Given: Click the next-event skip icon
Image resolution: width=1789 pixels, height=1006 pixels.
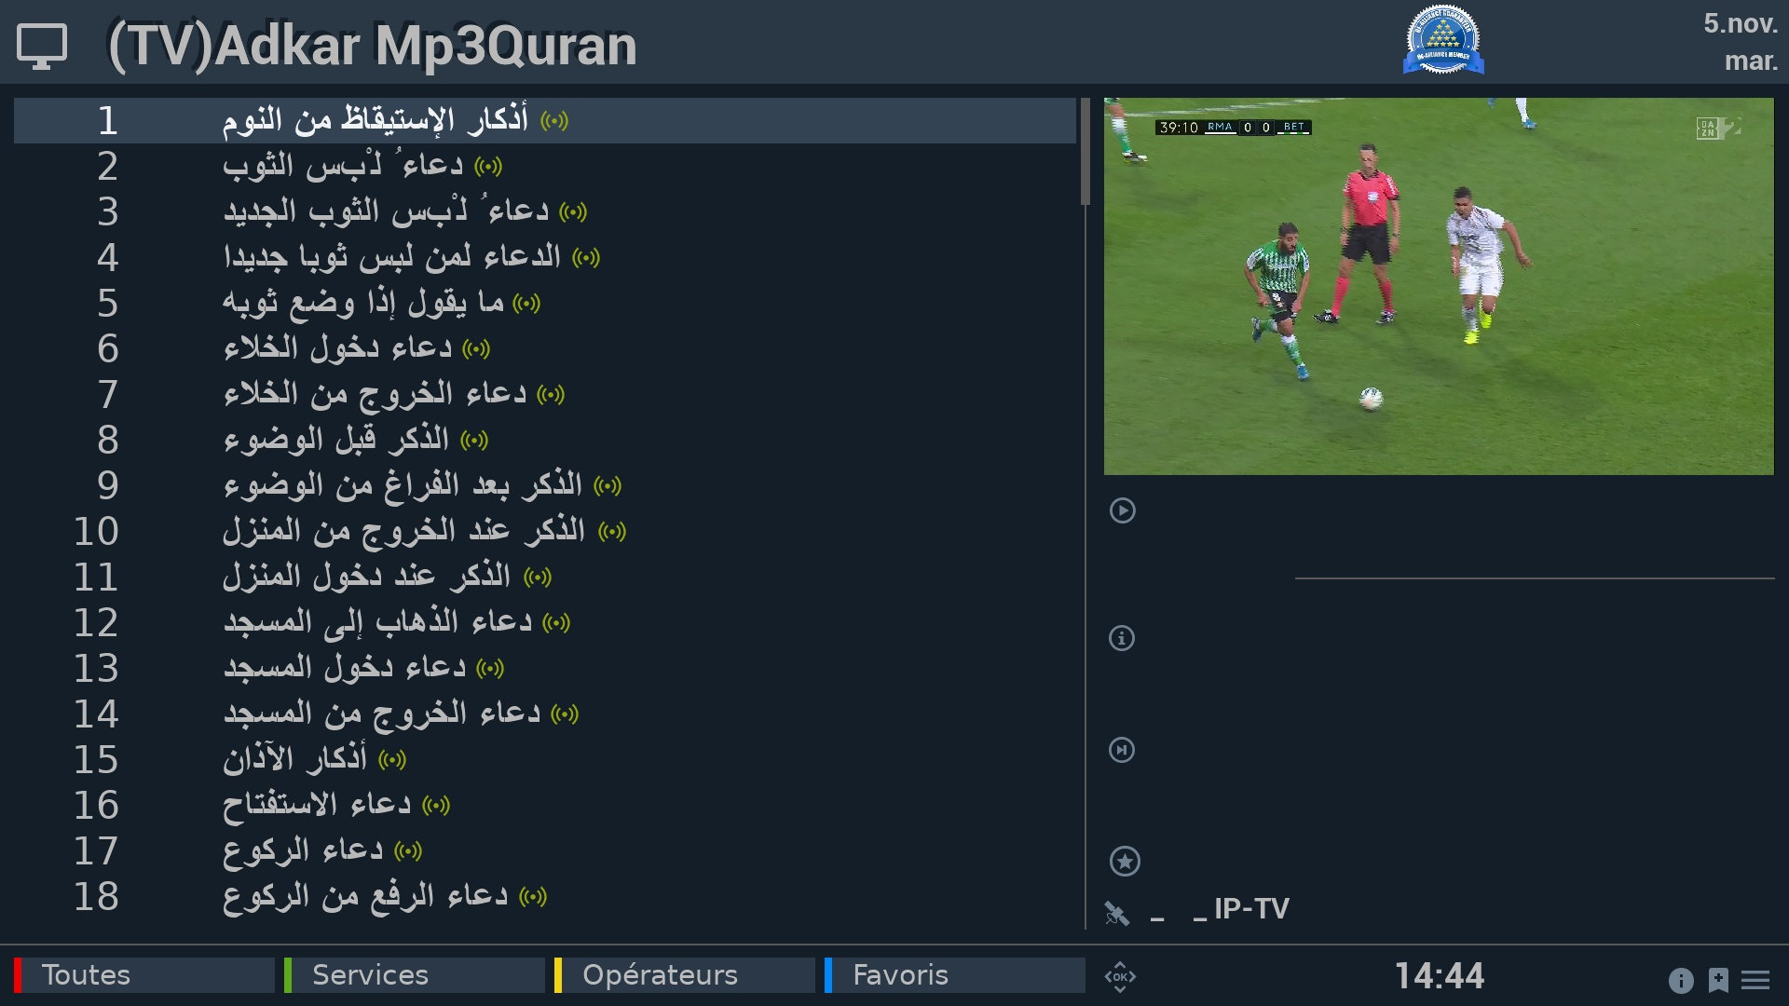Looking at the screenshot, I should [x=1122, y=750].
